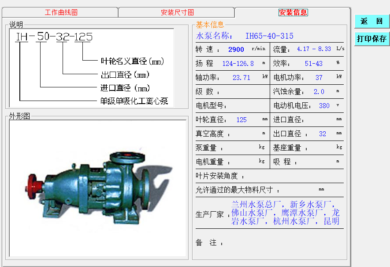The image size is (390, 267).
Task: Click the 电机重量 label
Action: tap(213, 162)
